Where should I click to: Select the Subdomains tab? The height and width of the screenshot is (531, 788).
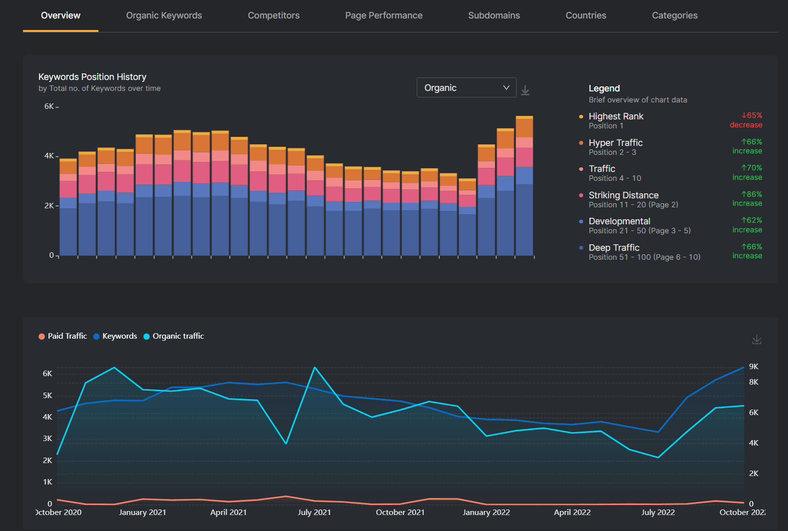[494, 15]
